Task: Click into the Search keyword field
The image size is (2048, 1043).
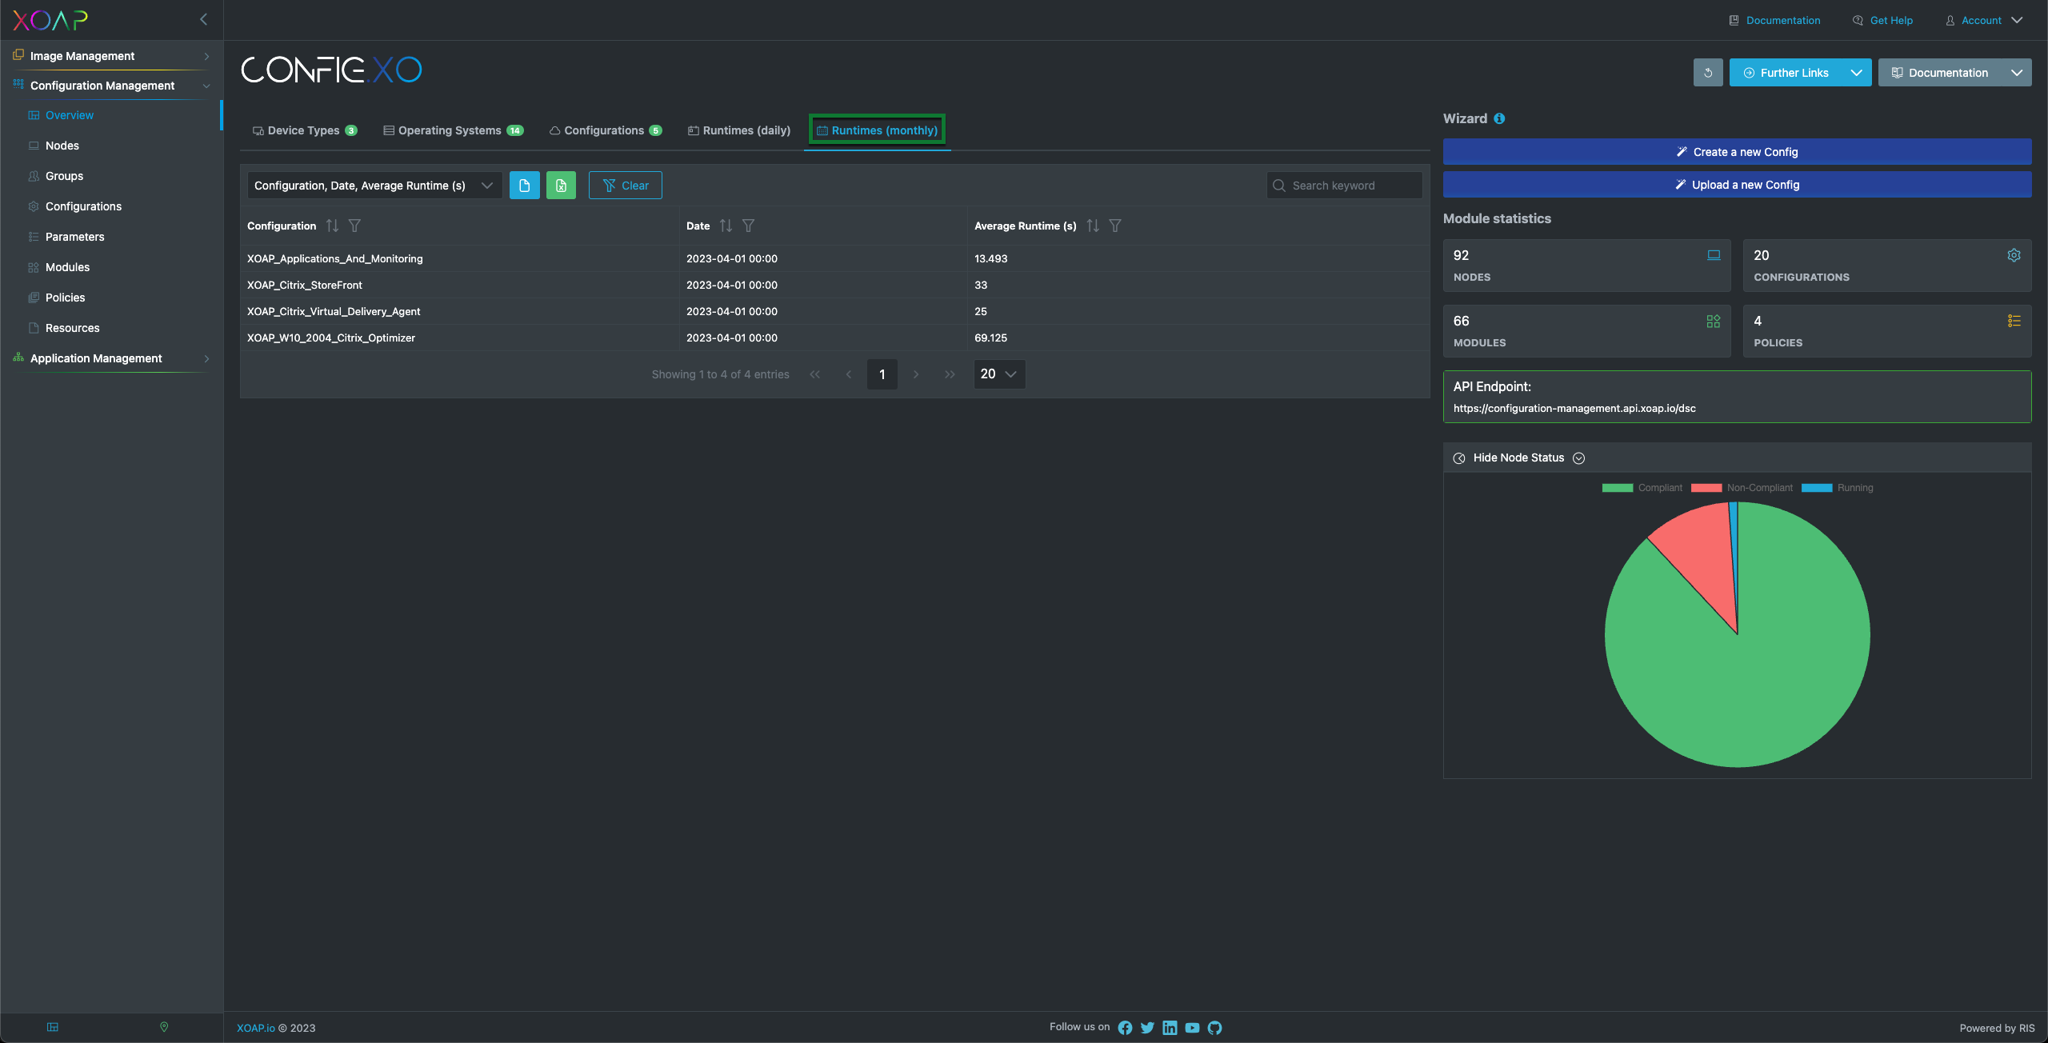Action: 1344,186
